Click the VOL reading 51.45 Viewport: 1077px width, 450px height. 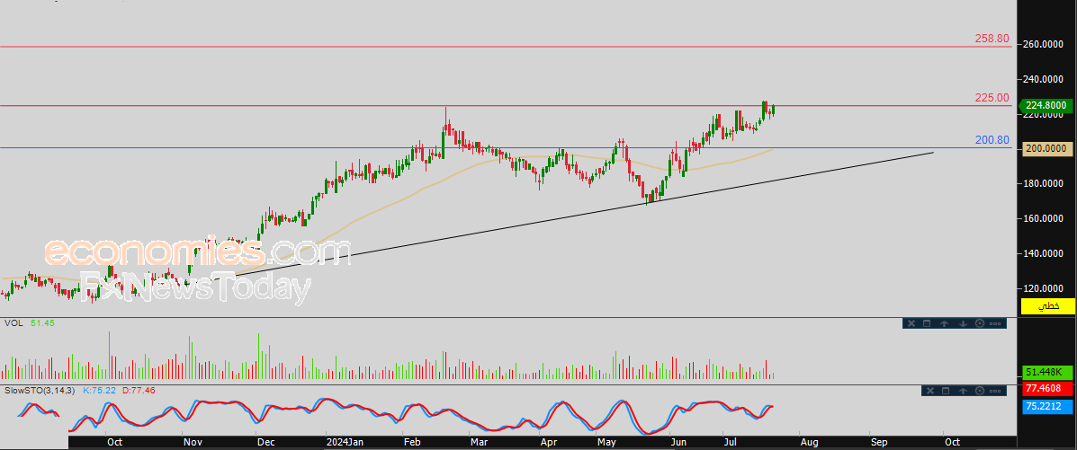click(41, 322)
